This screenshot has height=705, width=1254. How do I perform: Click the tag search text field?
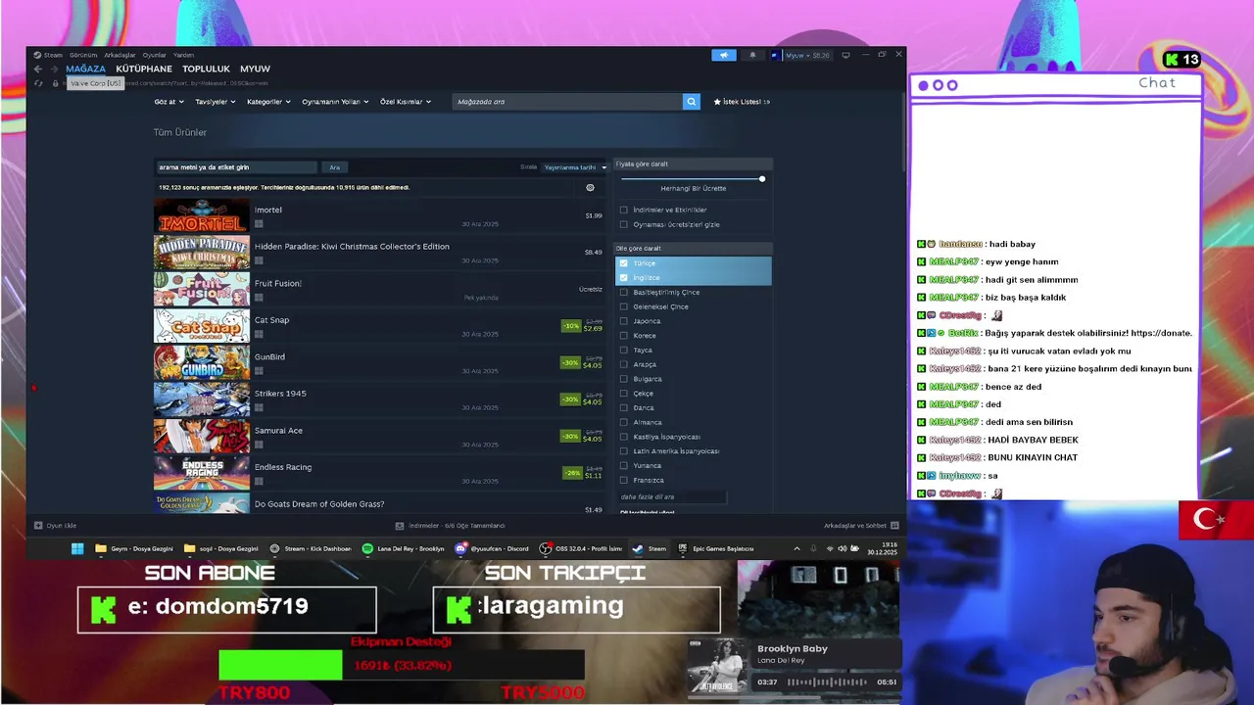pyautogui.click(x=236, y=167)
